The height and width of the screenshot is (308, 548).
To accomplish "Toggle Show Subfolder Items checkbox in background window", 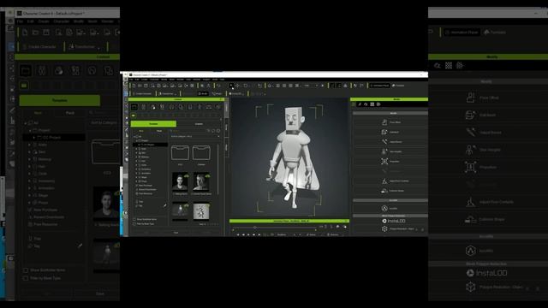I will pyautogui.click(x=26, y=270).
